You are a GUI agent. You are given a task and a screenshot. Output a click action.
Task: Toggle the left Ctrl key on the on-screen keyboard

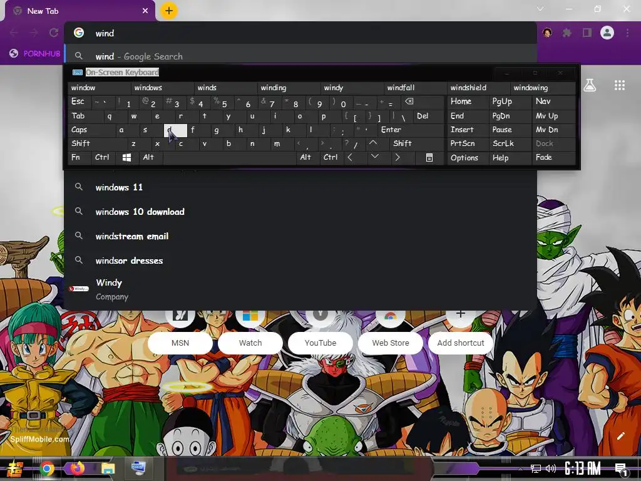click(x=103, y=157)
